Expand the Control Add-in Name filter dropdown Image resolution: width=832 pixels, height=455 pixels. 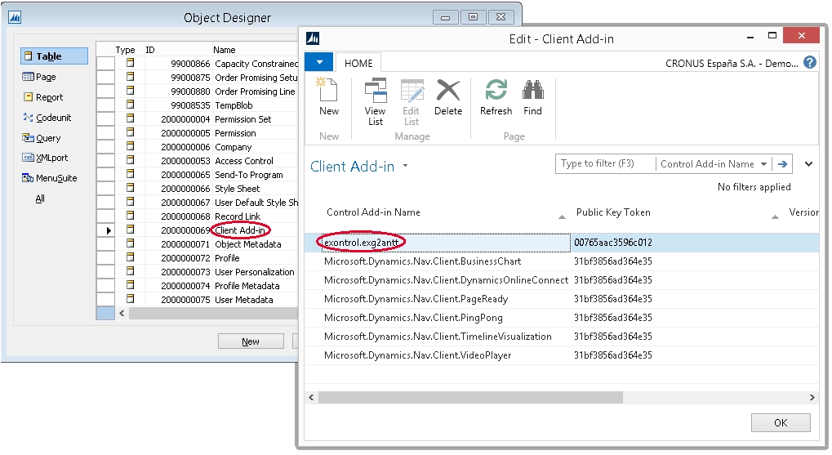pos(763,164)
